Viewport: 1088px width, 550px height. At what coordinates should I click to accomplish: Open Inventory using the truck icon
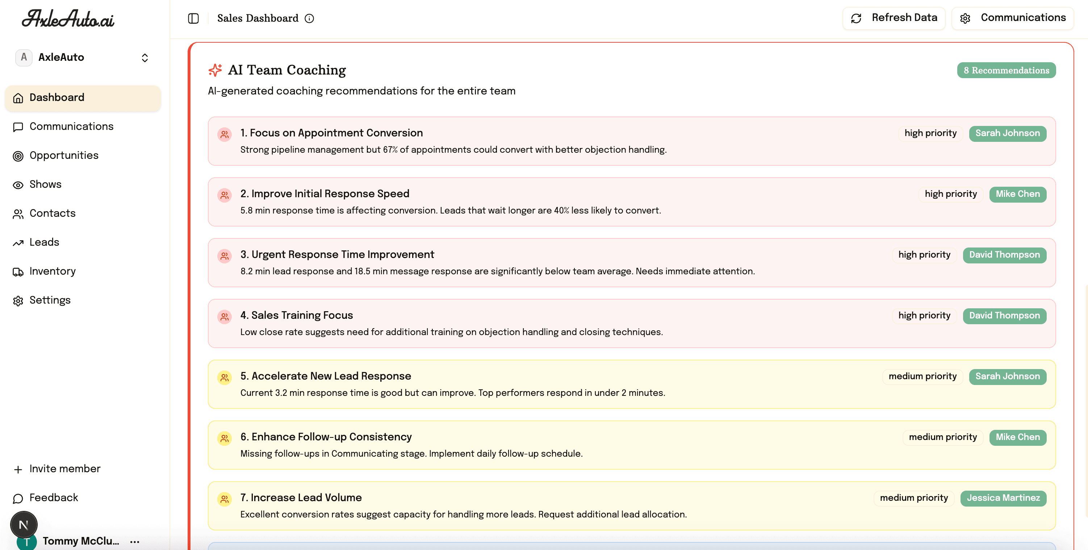coord(18,271)
